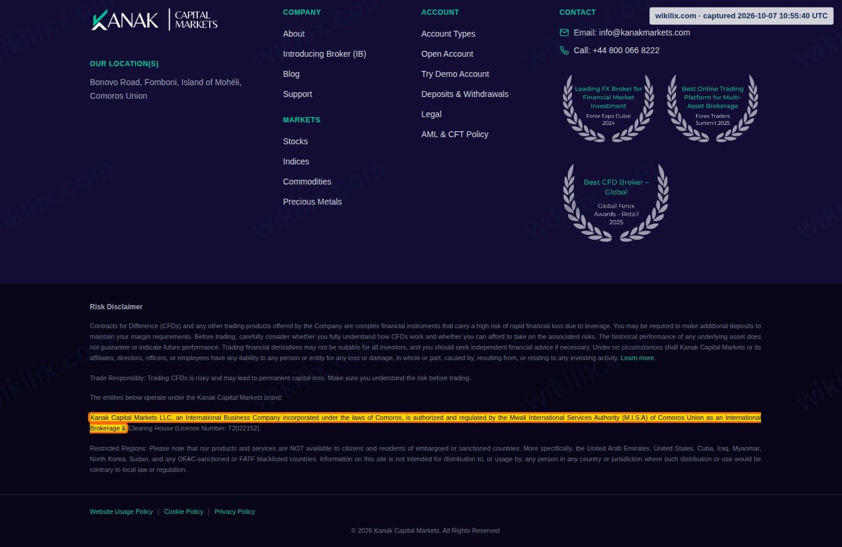Open the Privacy Policy link
The height and width of the screenshot is (547, 842).
pos(235,512)
